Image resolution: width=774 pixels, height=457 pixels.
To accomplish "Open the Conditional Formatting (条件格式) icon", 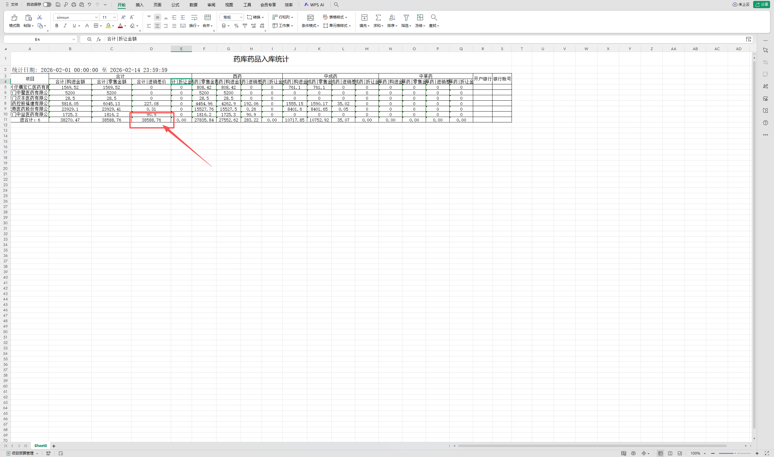I will pos(310,18).
